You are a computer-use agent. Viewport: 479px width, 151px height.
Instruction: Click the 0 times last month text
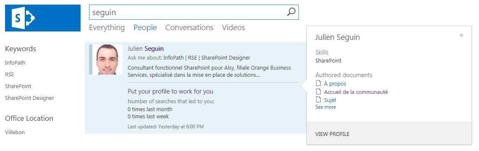click(150, 109)
